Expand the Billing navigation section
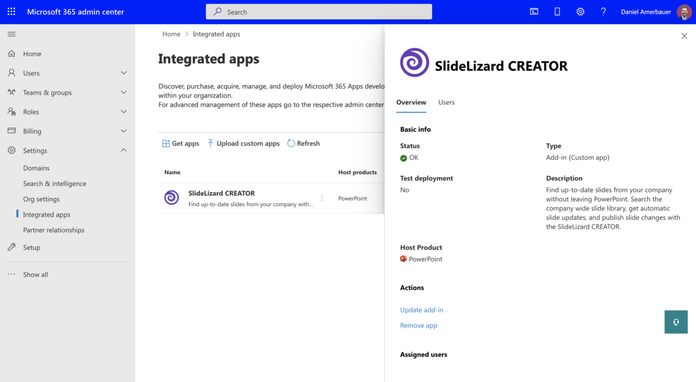Screen dimensions: 696x382 point(123,131)
